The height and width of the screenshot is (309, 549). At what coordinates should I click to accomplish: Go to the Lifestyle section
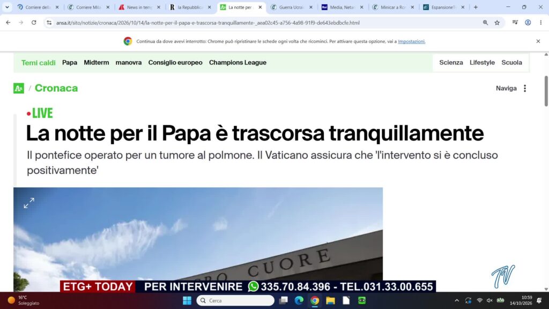click(482, 62)
